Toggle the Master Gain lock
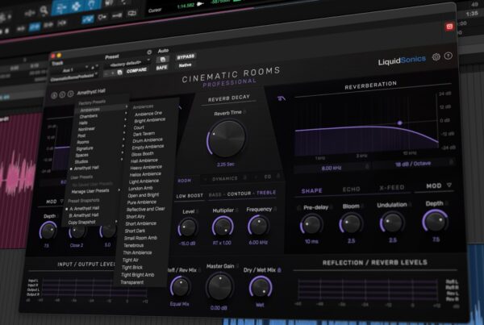The height and width of the screenshot is (325, 484). tap(237, 265)
